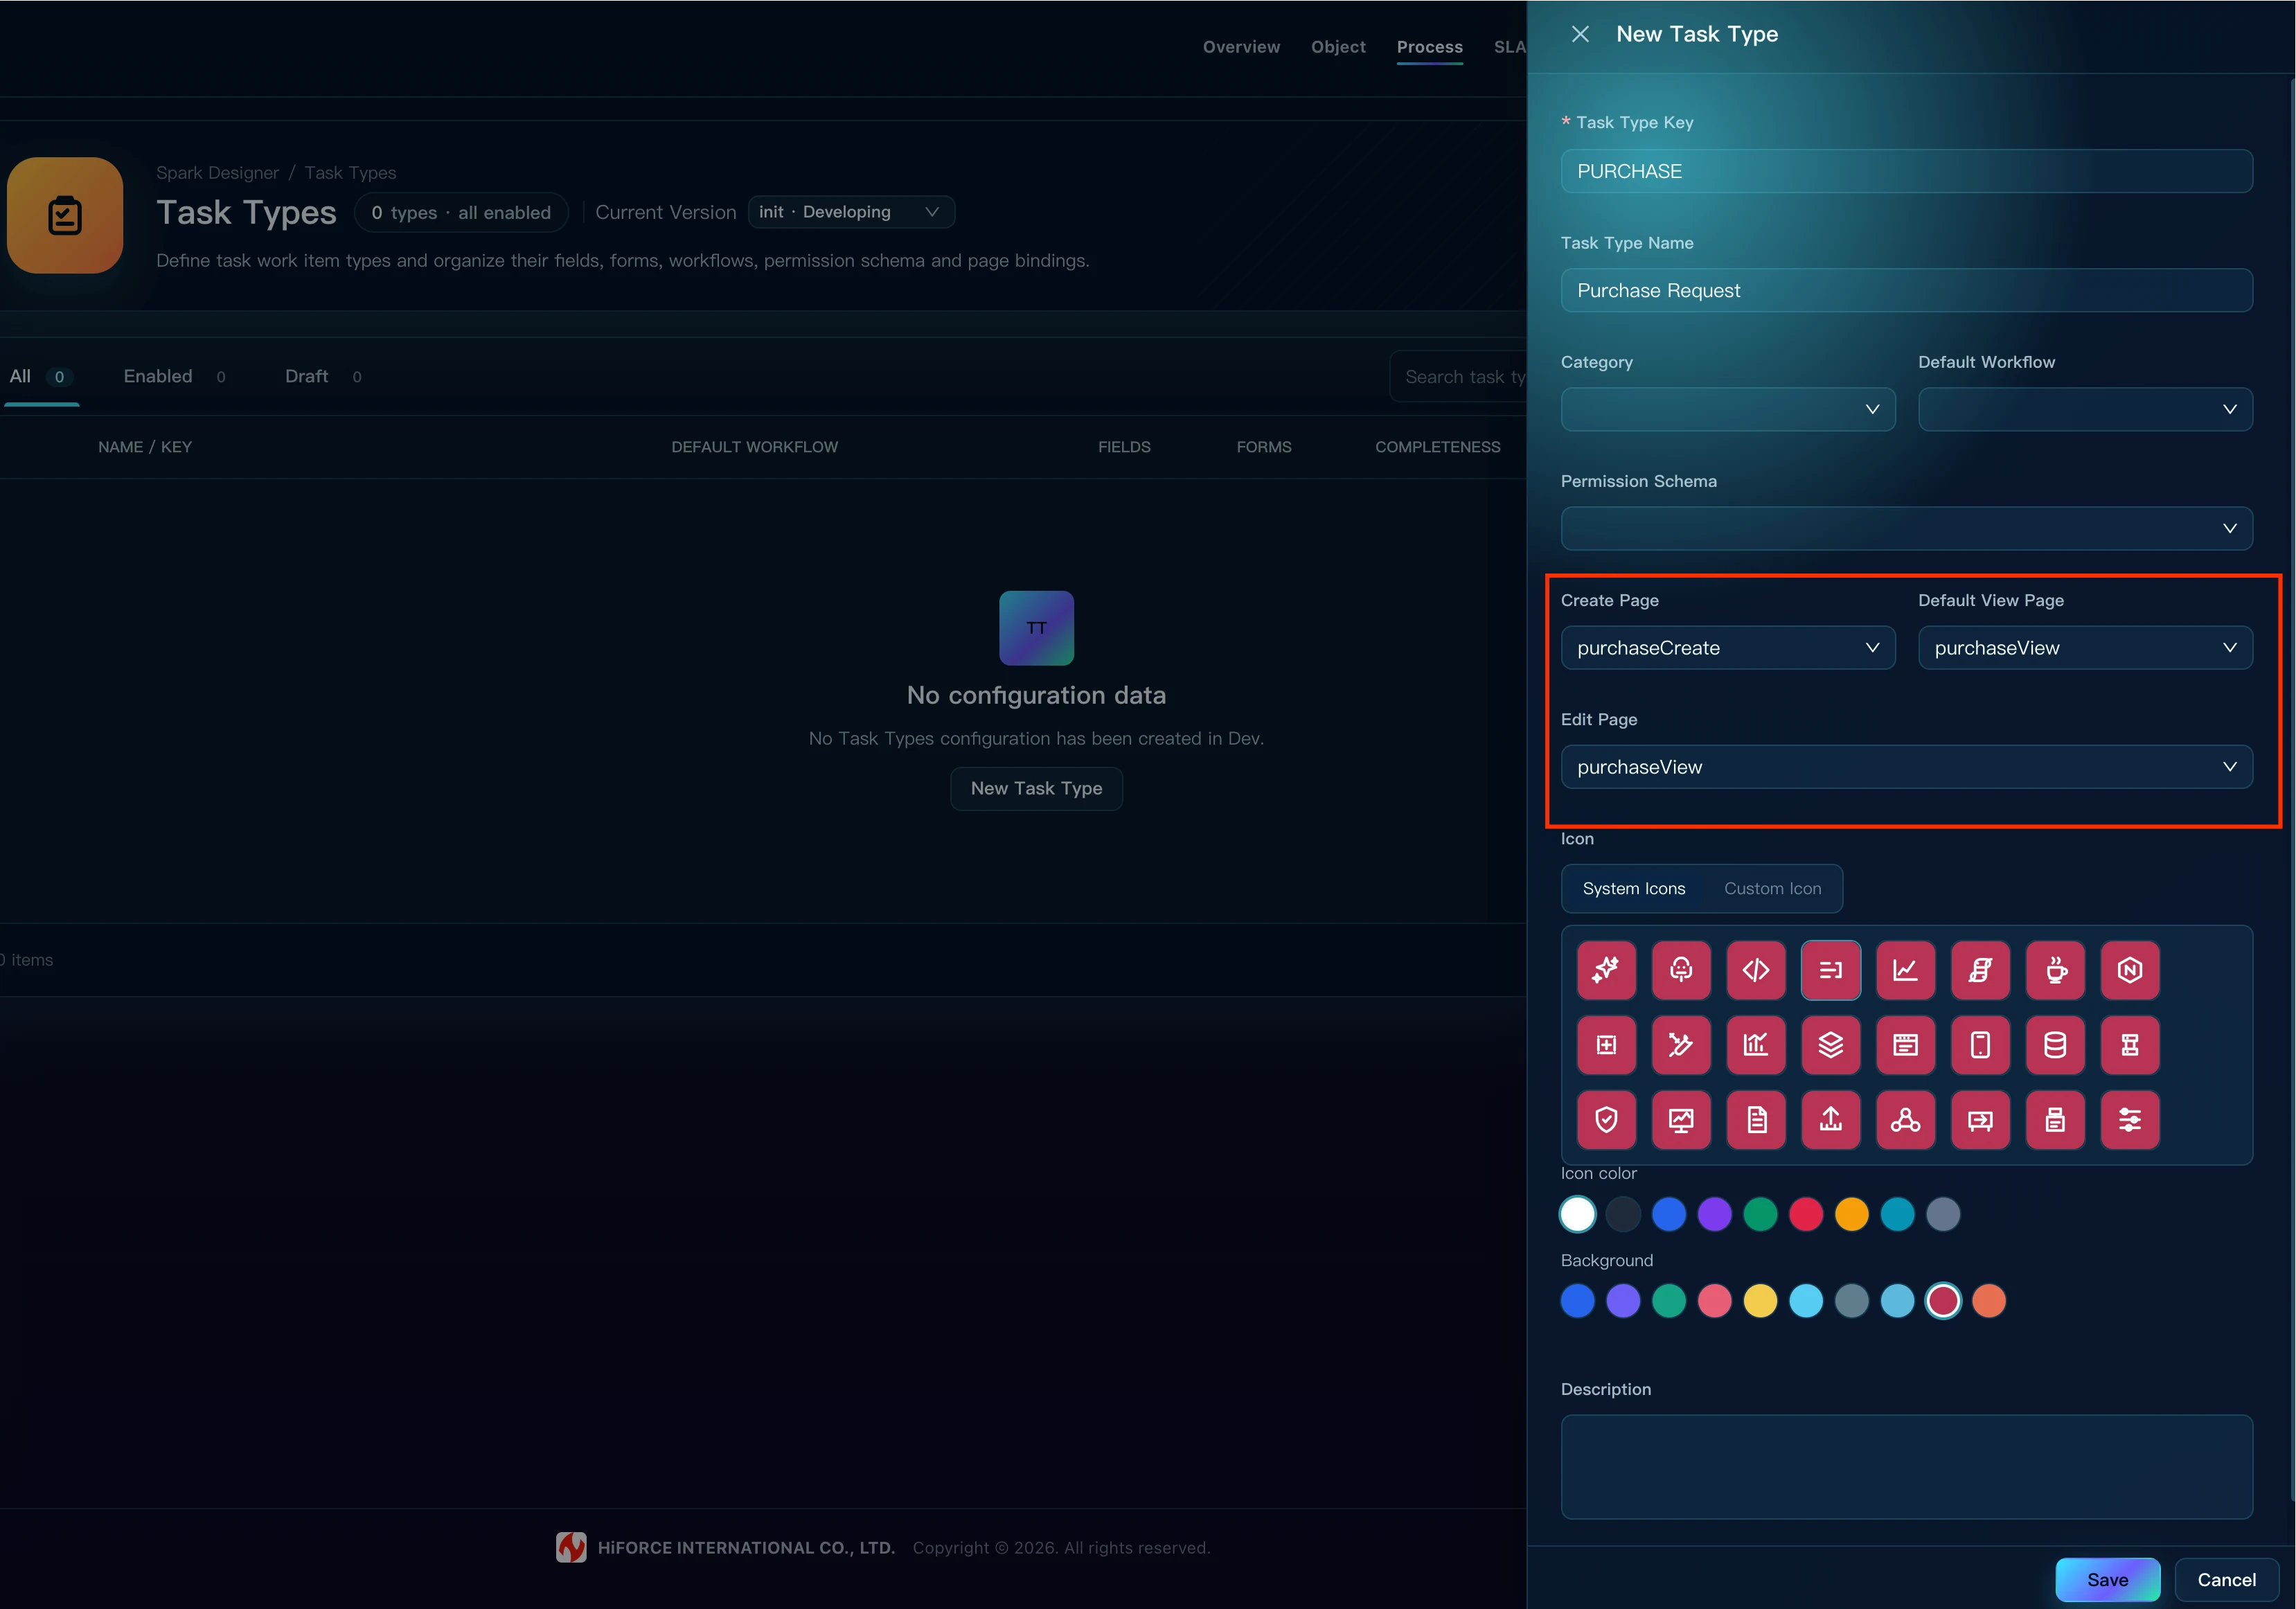The image size is (2296, 1609).
Task: Choose the purple icon color swatch
Action: coord(1714,1214)
